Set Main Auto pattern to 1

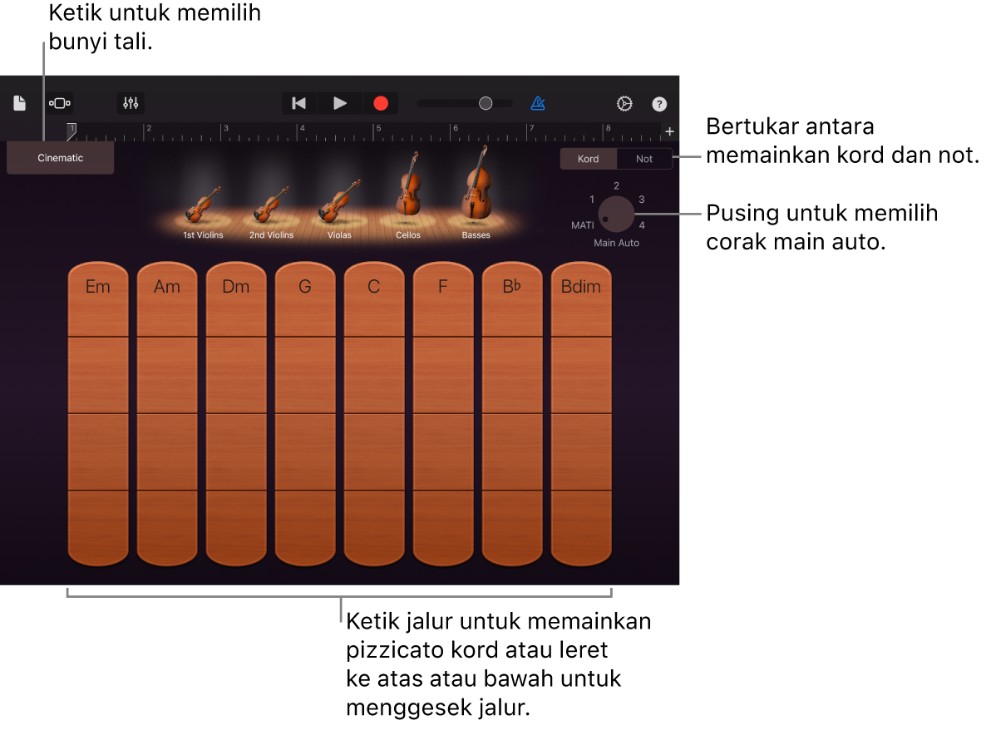[592, 199]
